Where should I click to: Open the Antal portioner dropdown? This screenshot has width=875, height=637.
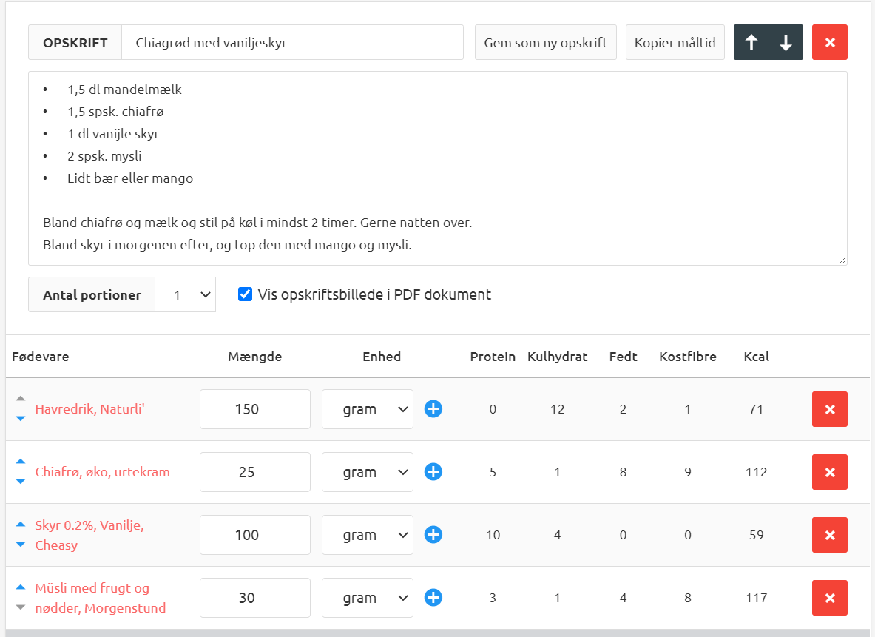pyautogui.click(x=185, y=294)
